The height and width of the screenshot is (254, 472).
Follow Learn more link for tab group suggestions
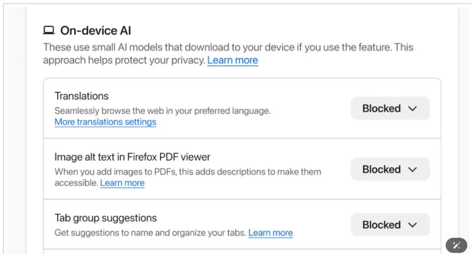(x=271, y=233)
